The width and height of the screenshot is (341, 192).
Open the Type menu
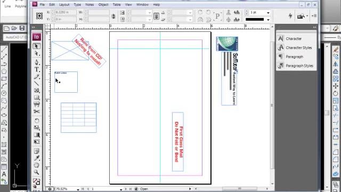tap(77, 5)
